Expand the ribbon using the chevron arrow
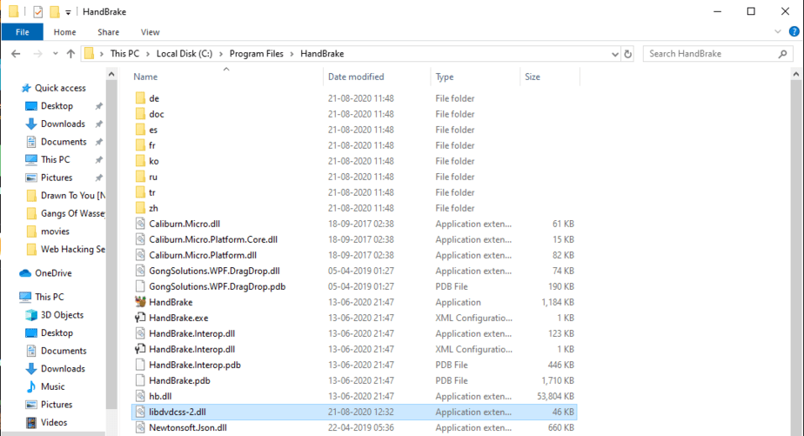 [x=777, y=32]
